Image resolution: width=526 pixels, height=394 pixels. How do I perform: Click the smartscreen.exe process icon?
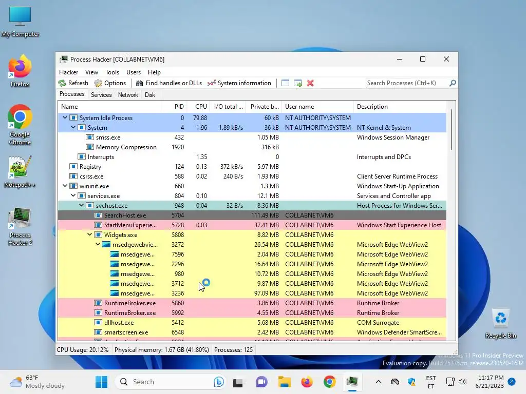click(98, 332)
